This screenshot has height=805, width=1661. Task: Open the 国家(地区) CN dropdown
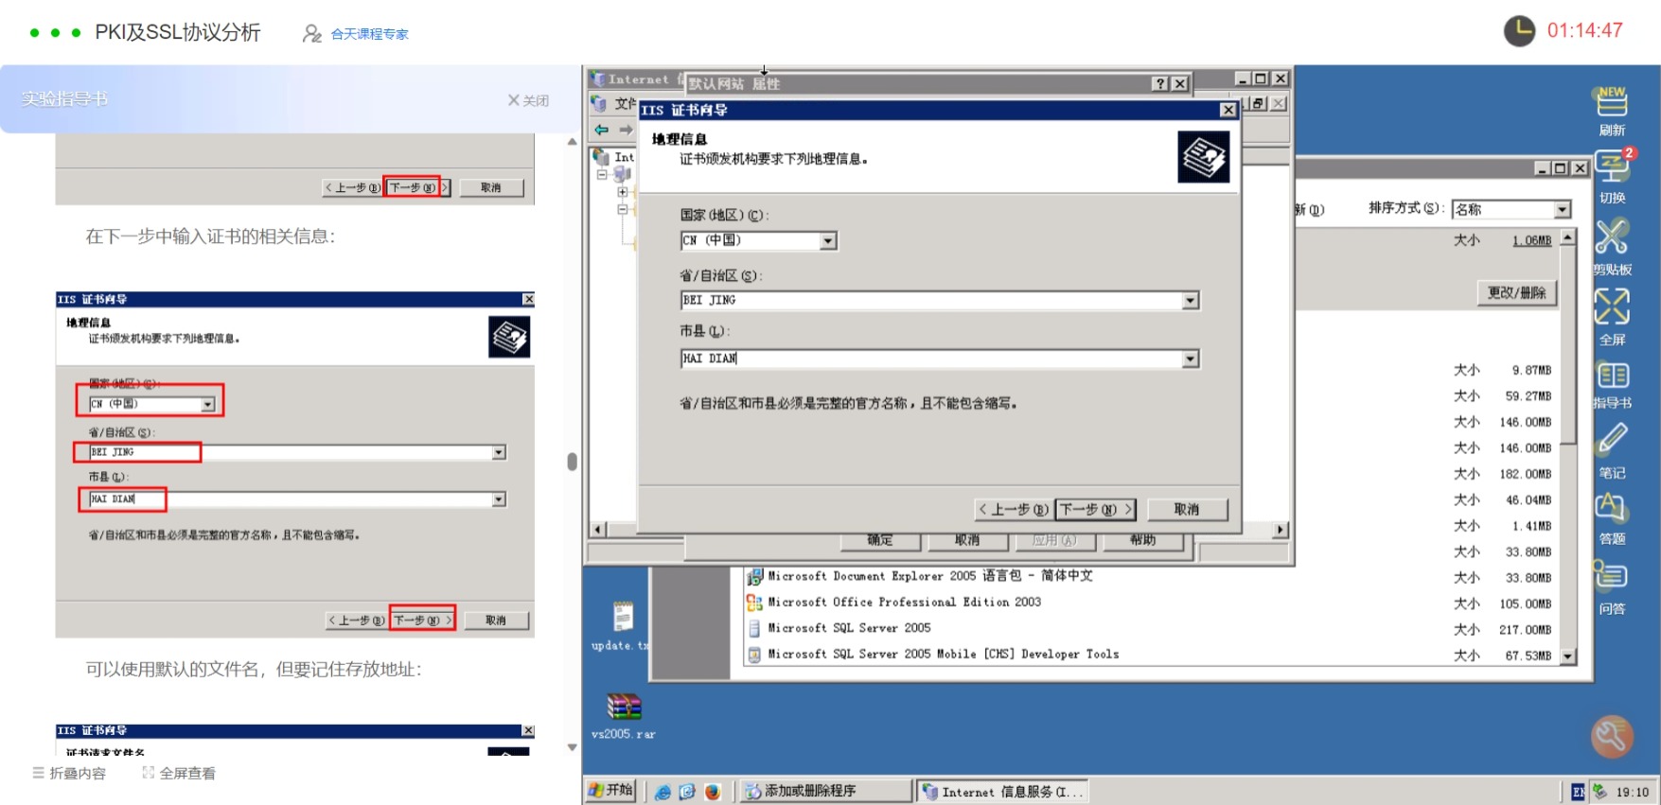828,241
